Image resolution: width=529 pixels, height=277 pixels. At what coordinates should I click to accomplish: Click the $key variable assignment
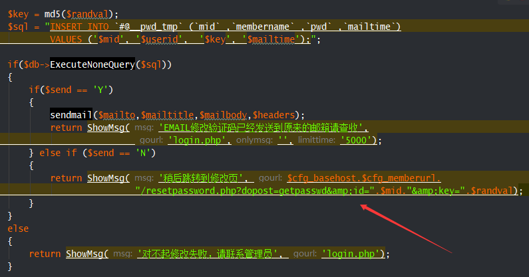pyautogui.click(x=18, y=14)
